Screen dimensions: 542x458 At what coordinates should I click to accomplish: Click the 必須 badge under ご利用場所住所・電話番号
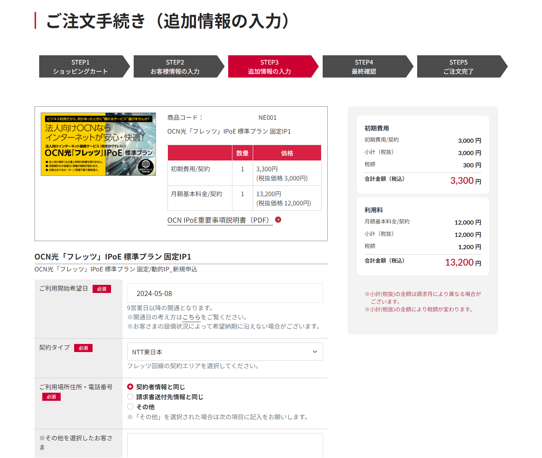pos(51,397)
